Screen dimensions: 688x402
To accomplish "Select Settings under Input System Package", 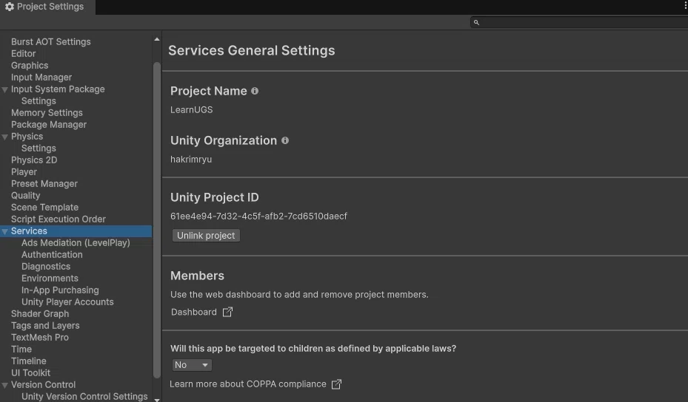I will coord(39,100).
